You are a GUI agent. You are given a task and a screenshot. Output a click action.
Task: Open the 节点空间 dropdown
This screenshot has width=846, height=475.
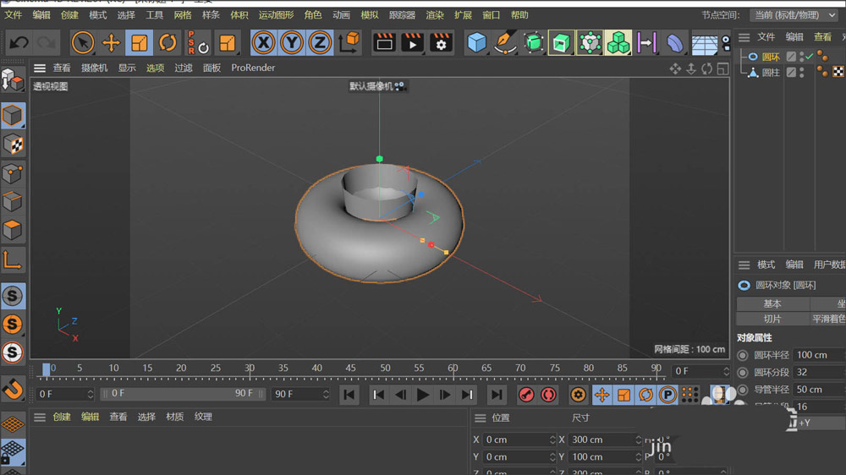pos(794,15)
